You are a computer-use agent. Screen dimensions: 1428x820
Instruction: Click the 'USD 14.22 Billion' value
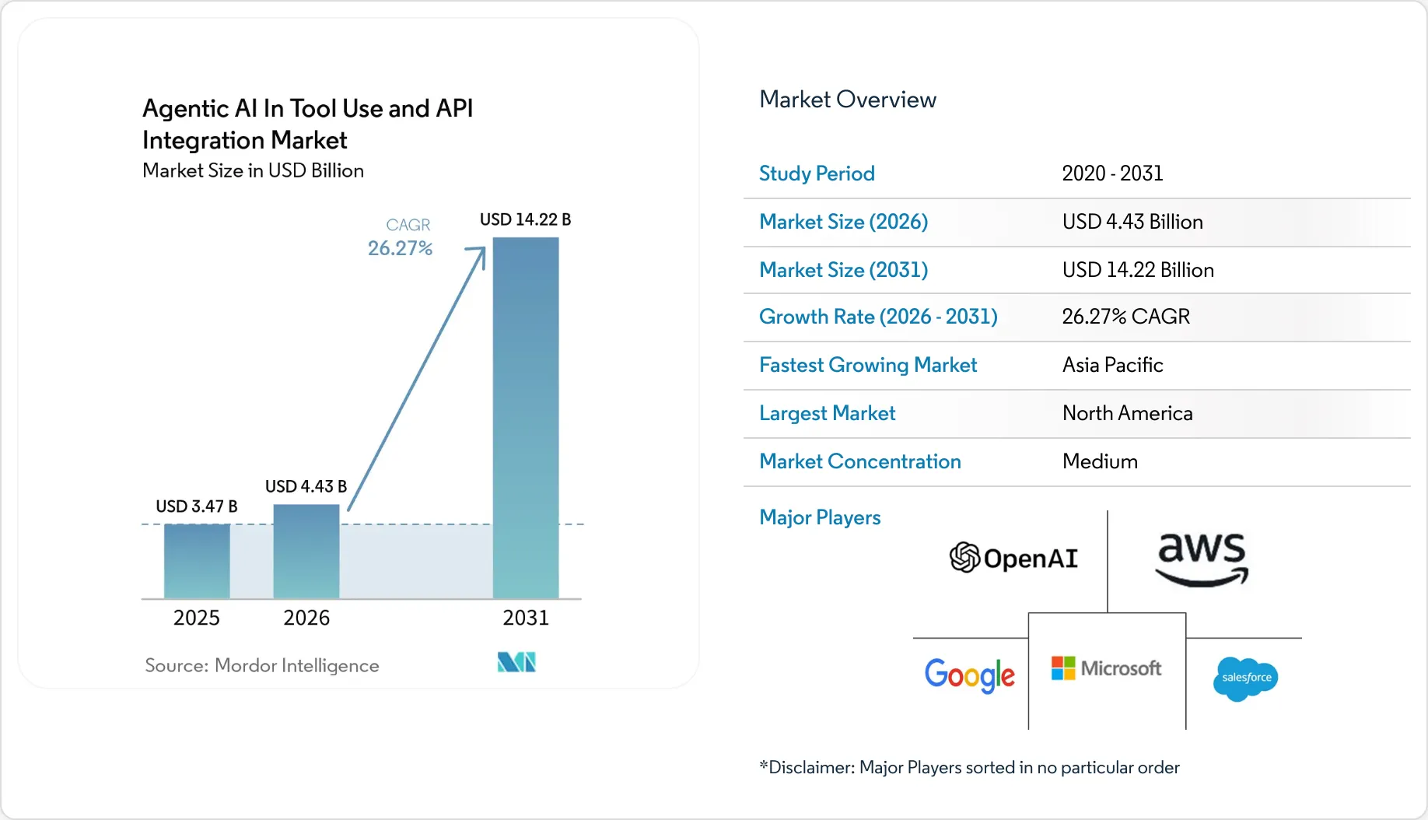[1138, 270]
